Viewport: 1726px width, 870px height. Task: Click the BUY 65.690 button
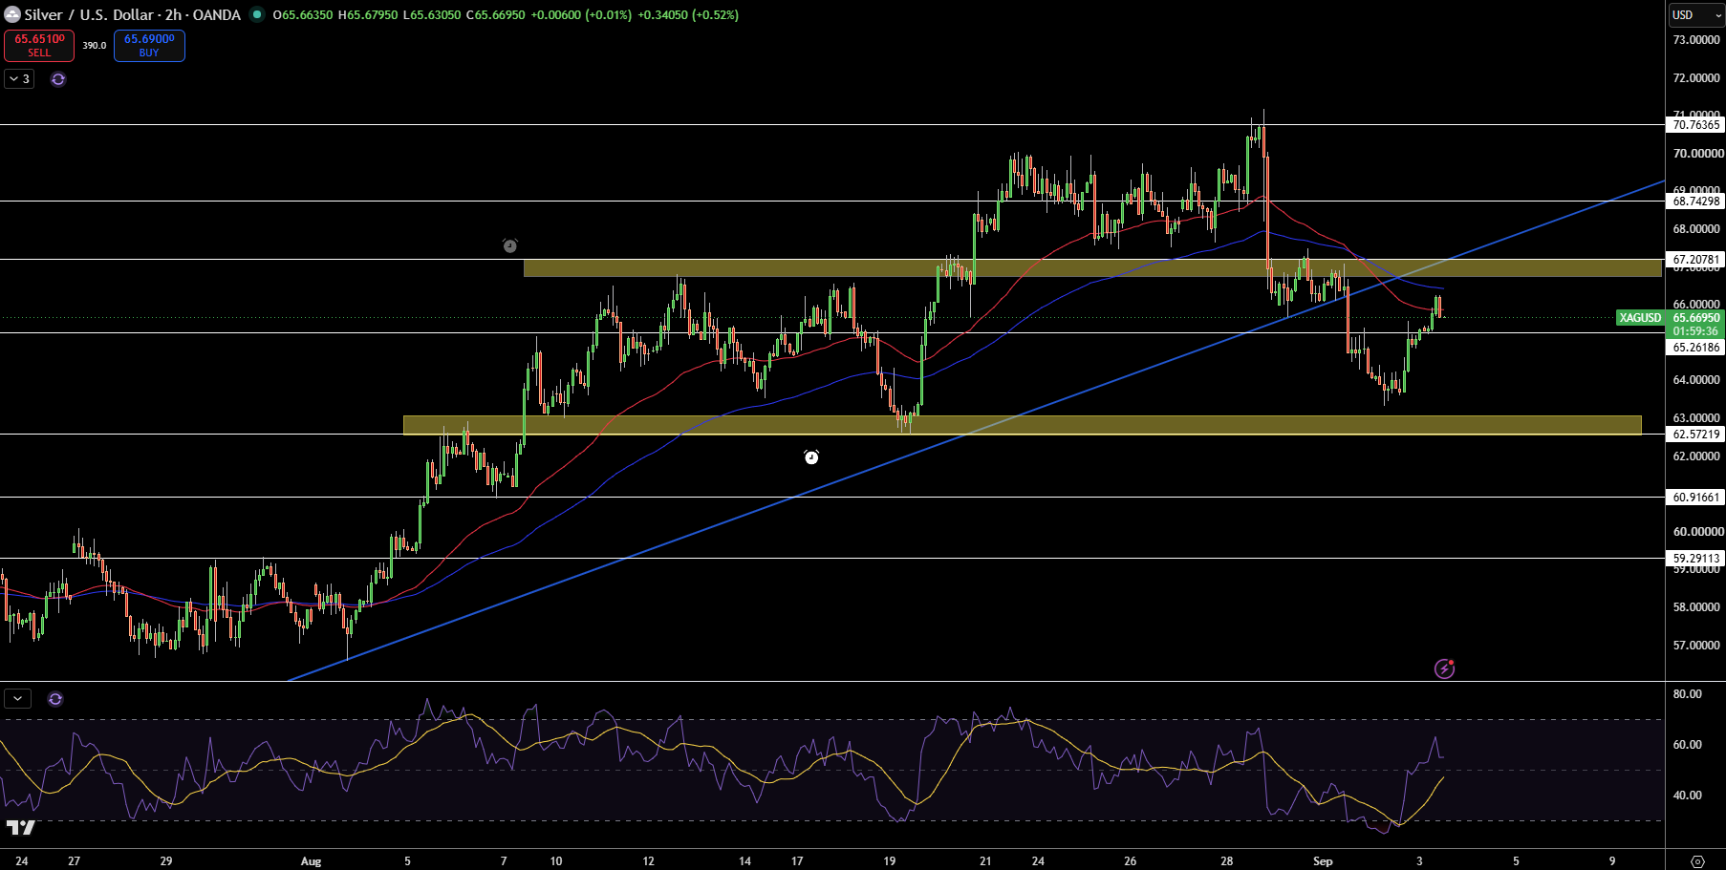point(149,46)
